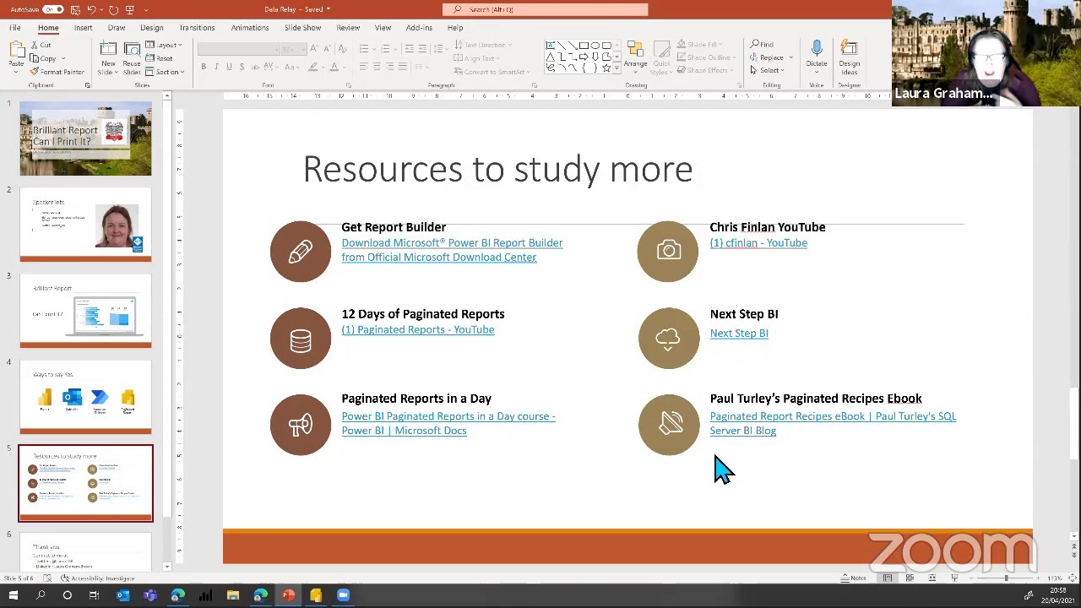The image size is (1081, 608).
Task: Toggle Bold formatting
Action: (204, 67)
